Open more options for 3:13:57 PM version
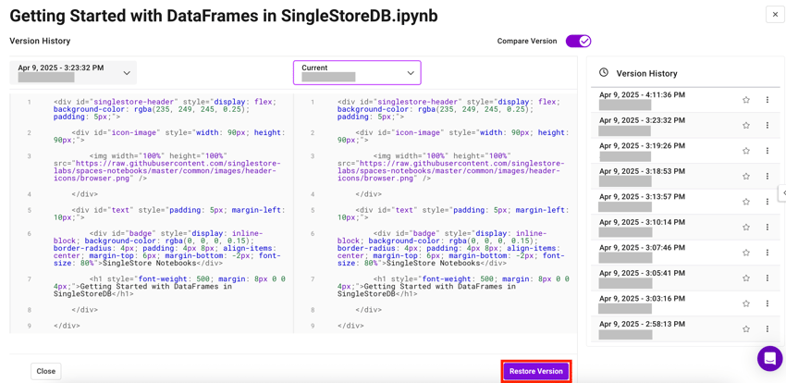 tap(767, 202)
